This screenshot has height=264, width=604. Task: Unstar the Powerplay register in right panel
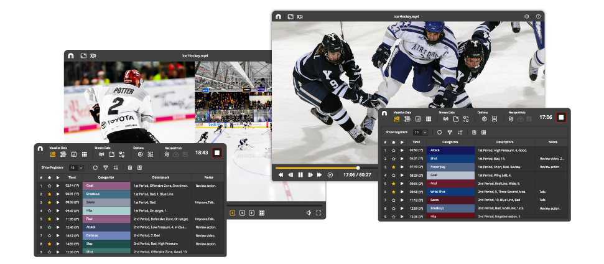(x=393, y=167)
